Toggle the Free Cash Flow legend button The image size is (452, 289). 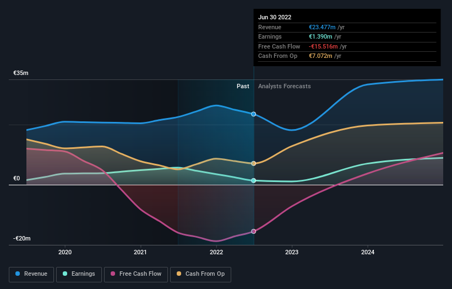pos(136,274)
